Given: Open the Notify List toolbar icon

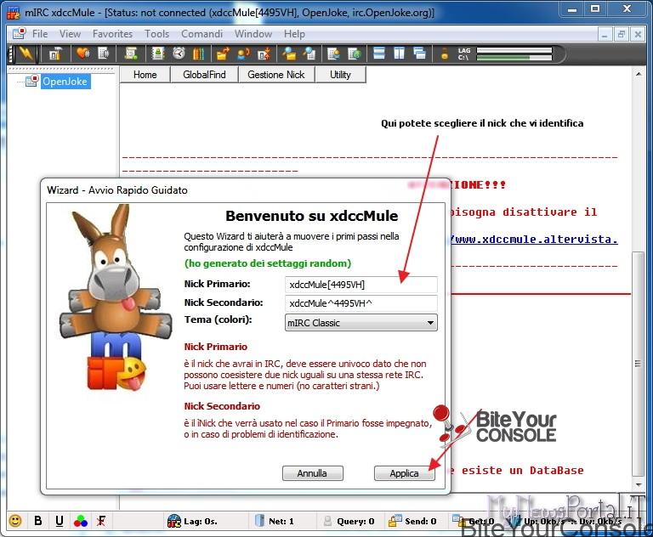Looking at the screenshot, I should click(333, 54).
